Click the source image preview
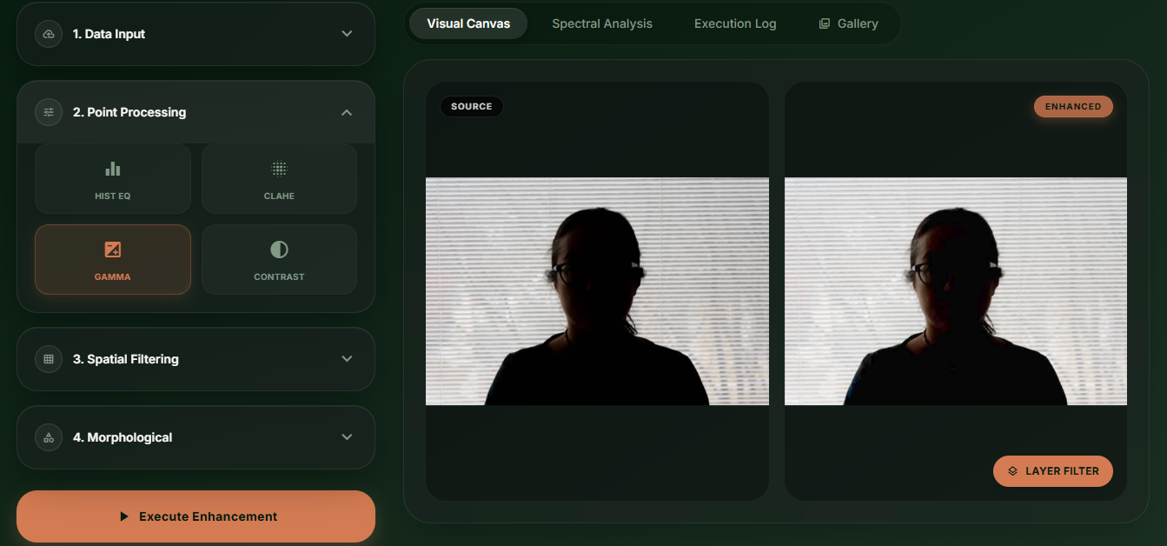The width and height of the screenshot is (1167, 546). (x=597, y=291)
